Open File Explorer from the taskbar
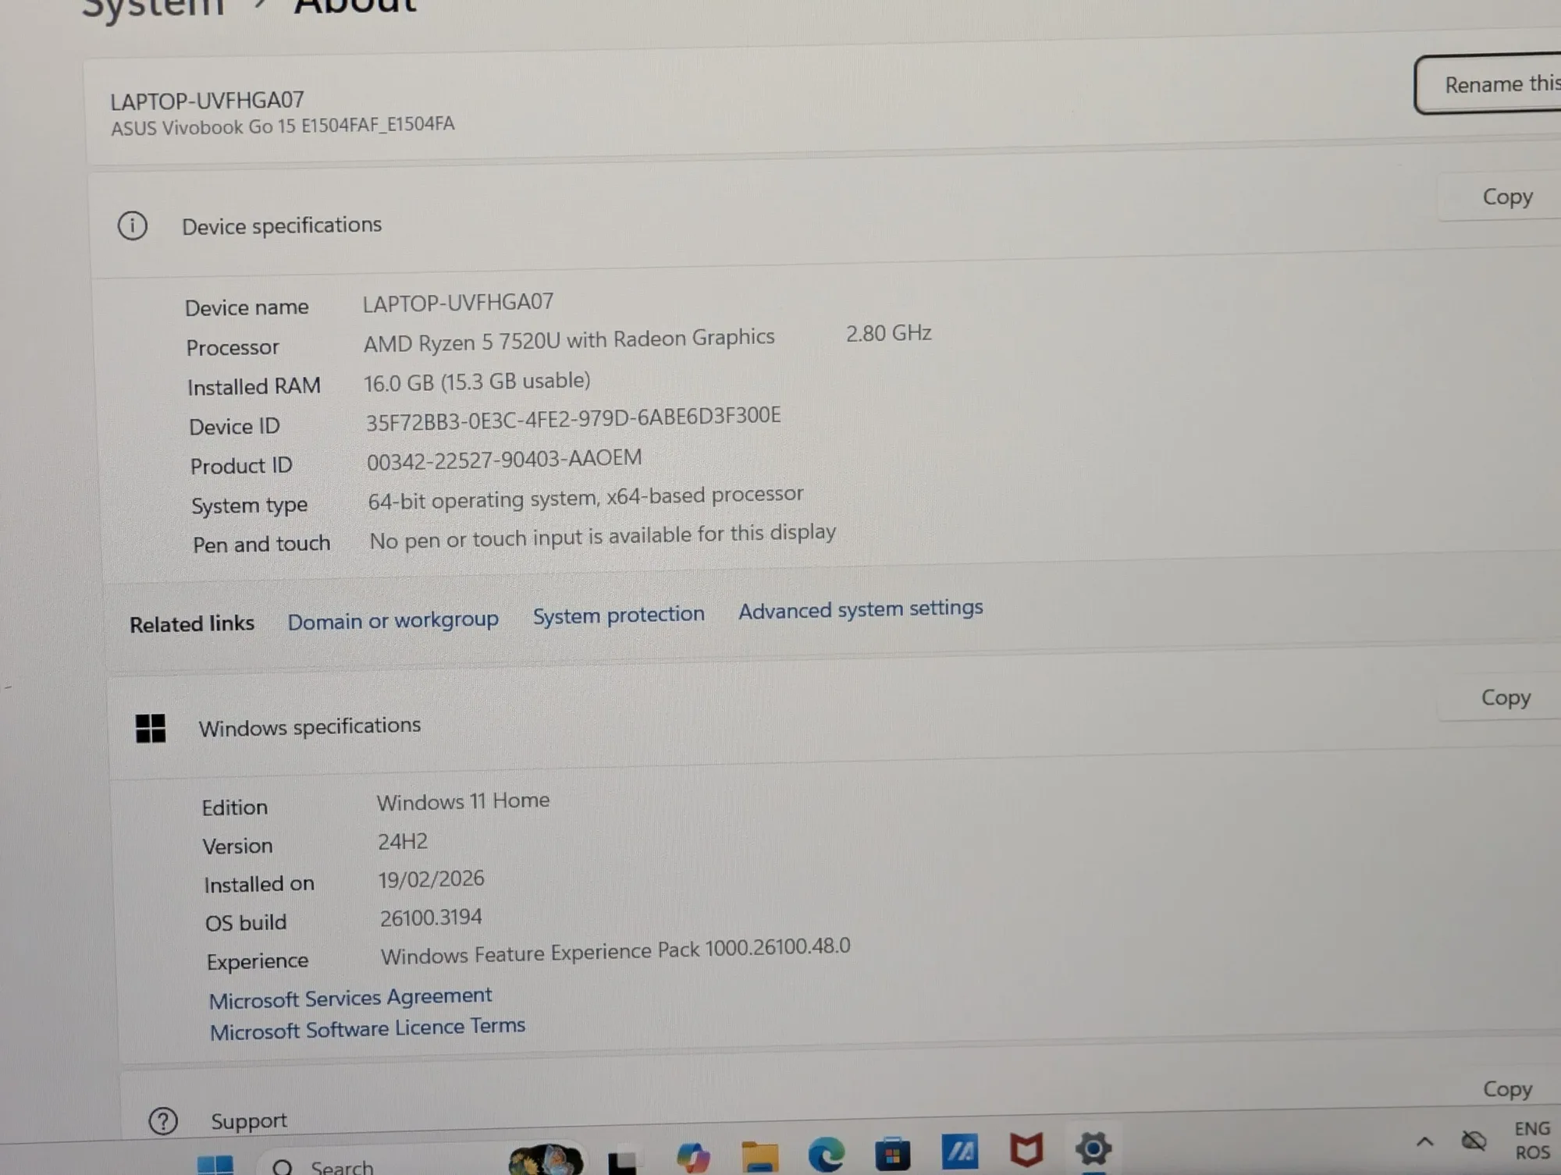 click(x=759, y=1156)
